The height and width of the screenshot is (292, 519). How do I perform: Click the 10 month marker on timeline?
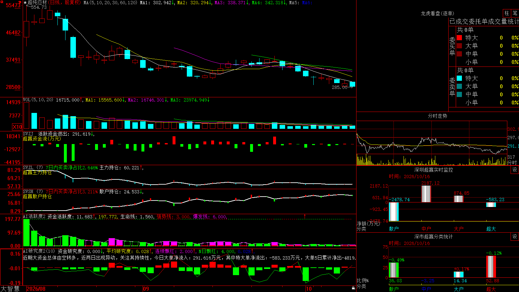tap(309, 289)
